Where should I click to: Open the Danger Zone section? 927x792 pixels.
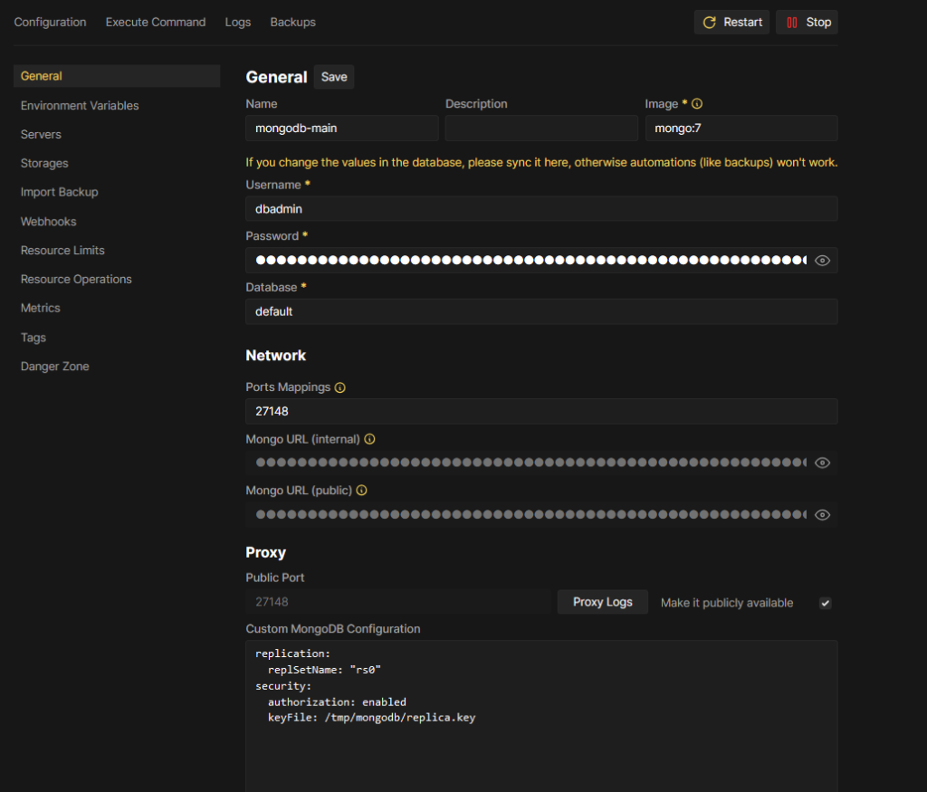(x=55, y=367)
